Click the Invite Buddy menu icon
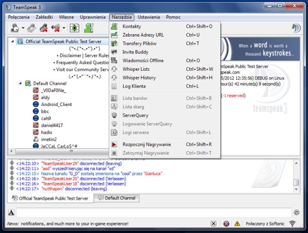 (114, 52)
